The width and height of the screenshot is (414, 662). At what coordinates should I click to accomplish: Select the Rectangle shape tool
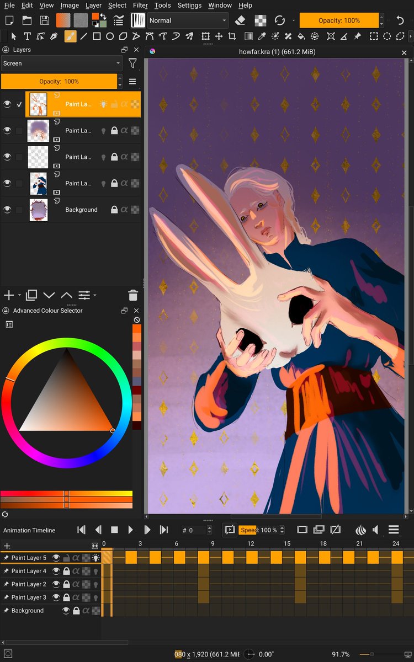pos(97,36)
